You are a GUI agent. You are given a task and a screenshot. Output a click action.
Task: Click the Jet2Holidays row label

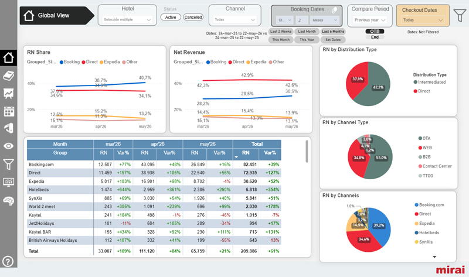coord(41,224)
